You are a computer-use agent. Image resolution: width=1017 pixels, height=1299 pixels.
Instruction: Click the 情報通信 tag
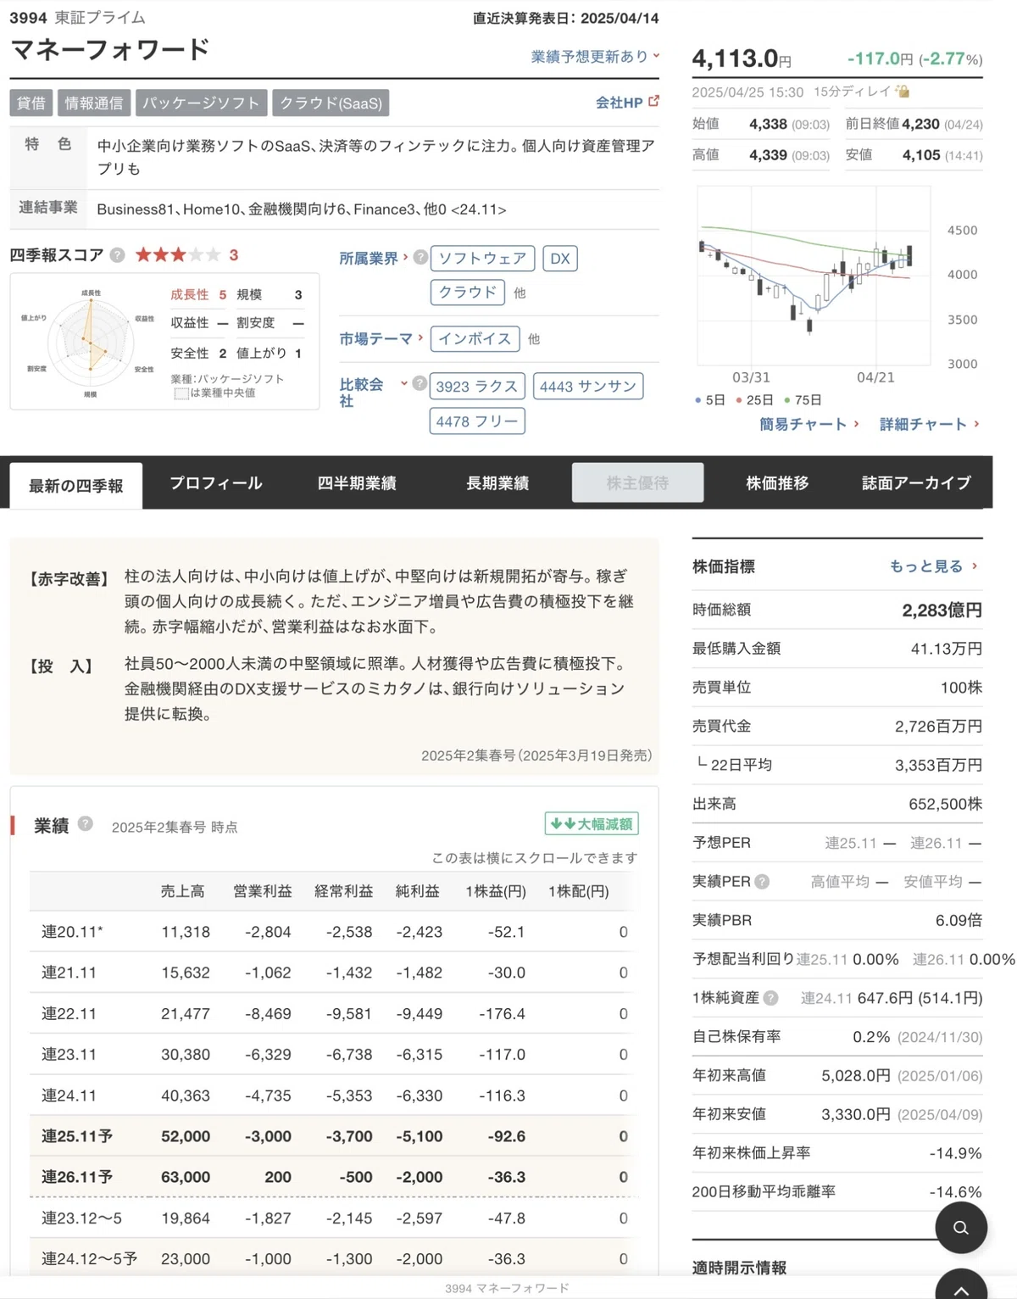coord(94,103)
